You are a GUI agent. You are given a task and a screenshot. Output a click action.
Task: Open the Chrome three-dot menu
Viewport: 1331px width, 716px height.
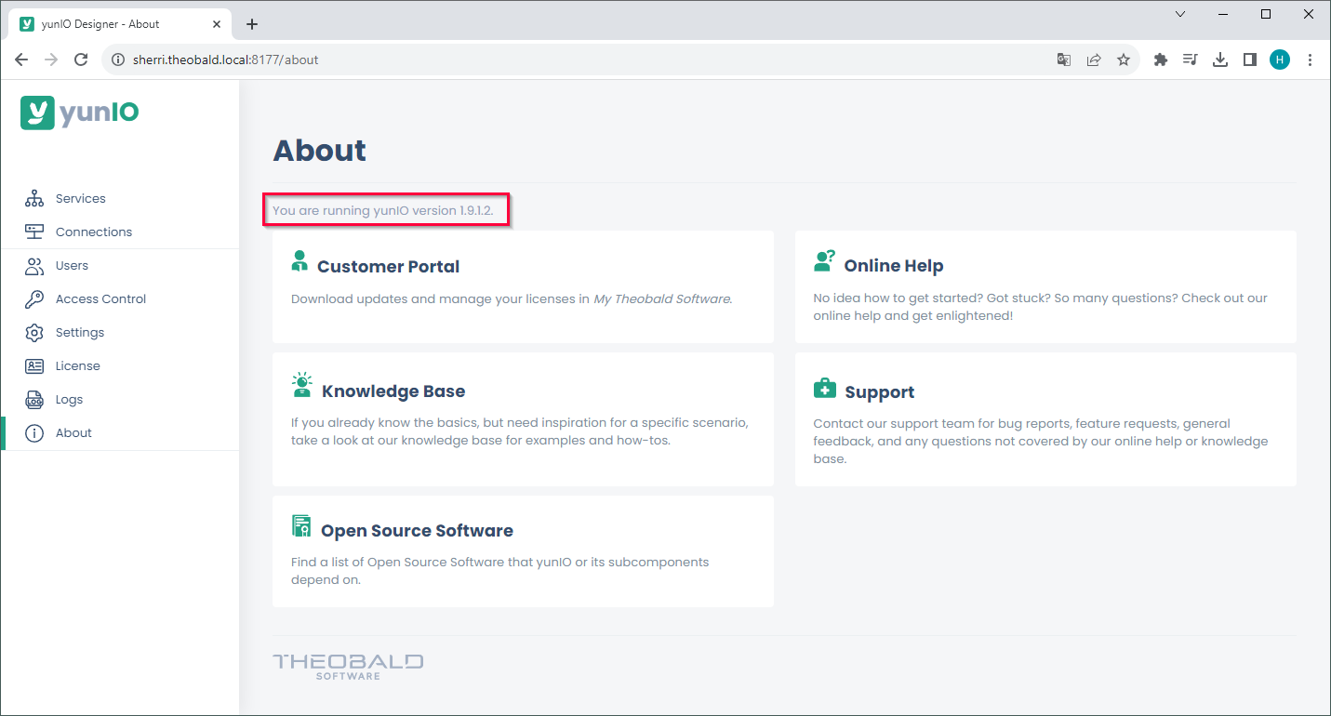point(1310,60)
